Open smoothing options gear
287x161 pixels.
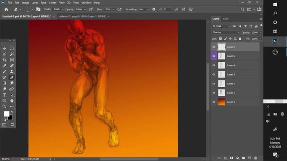pyautogui.click(x=154, y=9)
